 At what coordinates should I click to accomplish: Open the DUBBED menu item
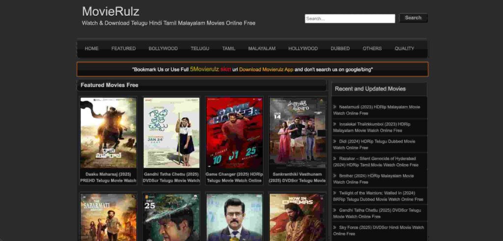(x=340, y=49)
